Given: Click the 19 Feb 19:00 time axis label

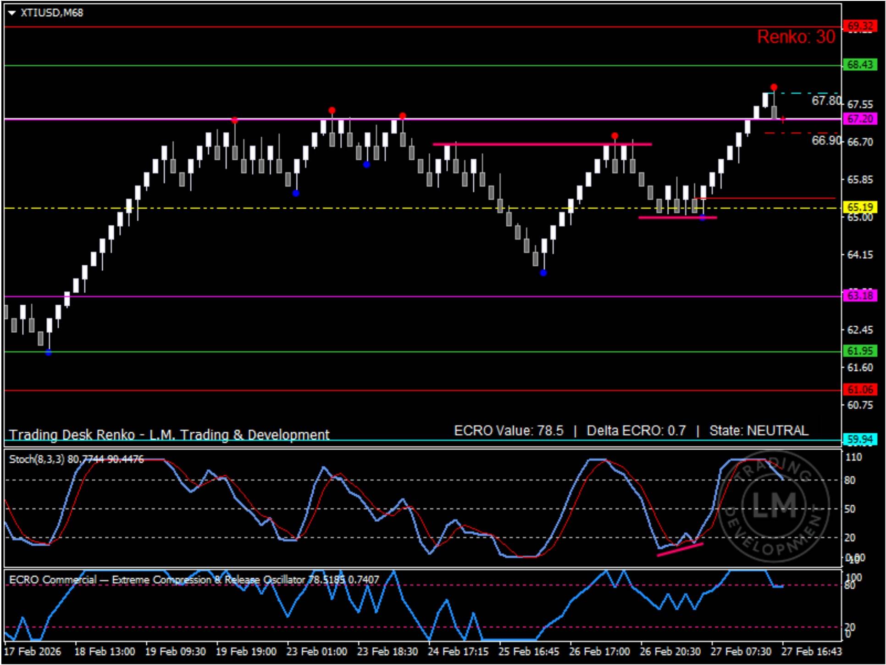Looking at the screenshot, I should (246, 652).
